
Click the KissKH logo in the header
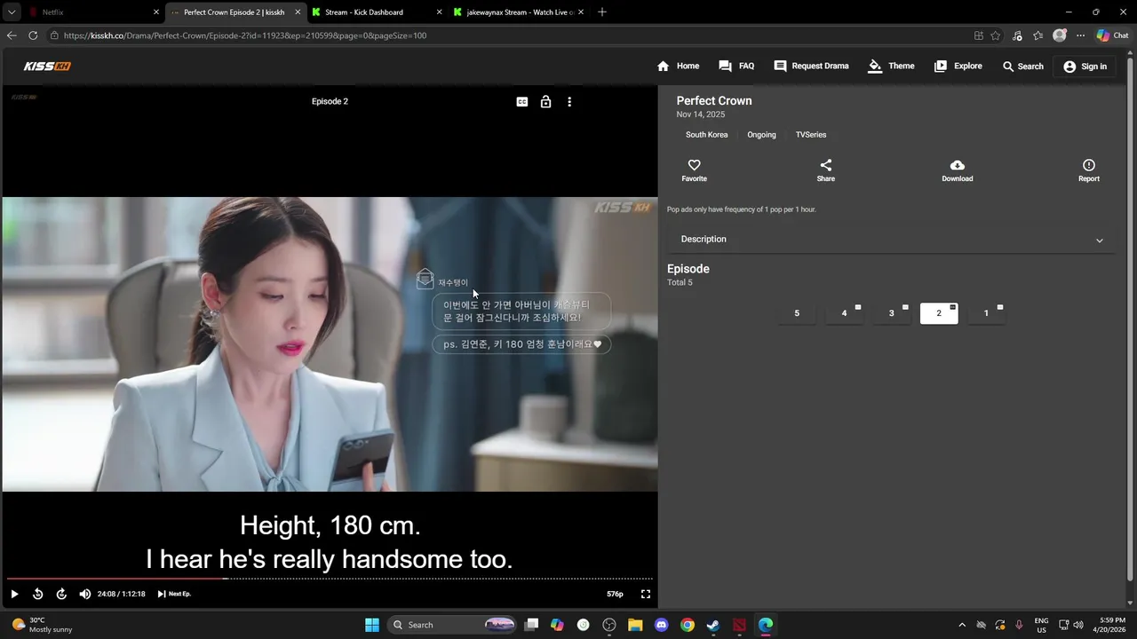47,67
